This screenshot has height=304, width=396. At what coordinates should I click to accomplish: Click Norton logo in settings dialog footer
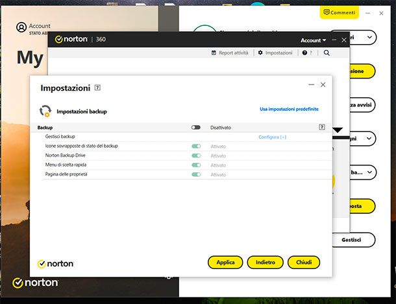pyautogui.click(x=56, y=264)
